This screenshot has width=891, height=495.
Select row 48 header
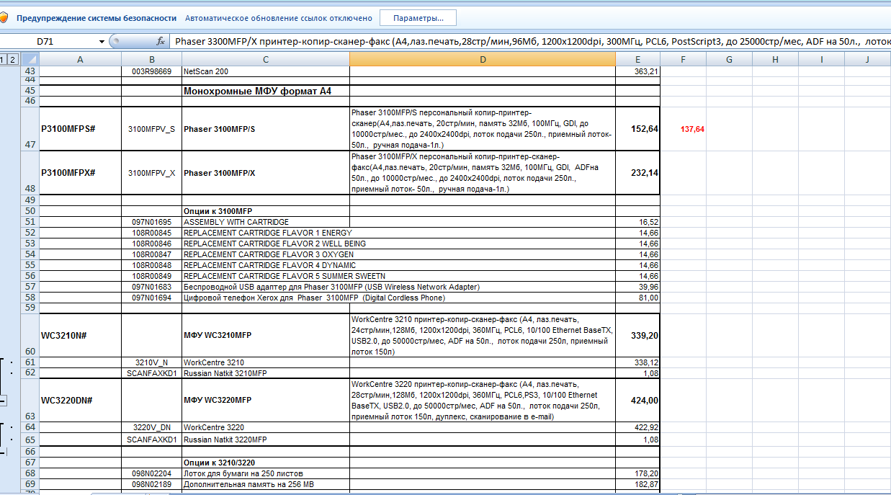point(30,173)
